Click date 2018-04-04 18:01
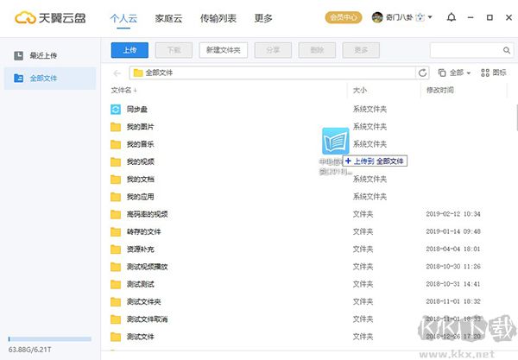518x360 pixels. [453, 249]
